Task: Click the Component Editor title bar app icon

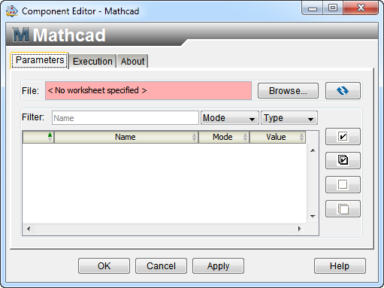Action: pos(12,11)
